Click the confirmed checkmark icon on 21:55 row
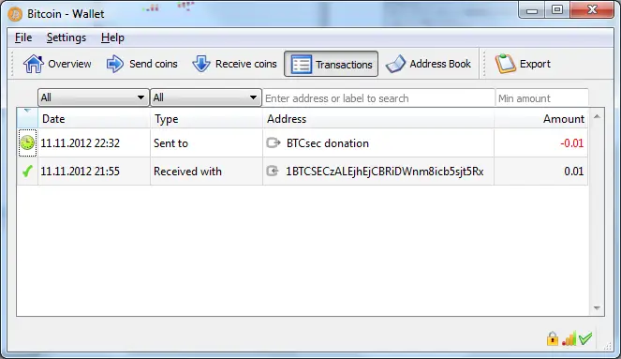The width and height of the screenshot is (621, 359). click(27, 172)
